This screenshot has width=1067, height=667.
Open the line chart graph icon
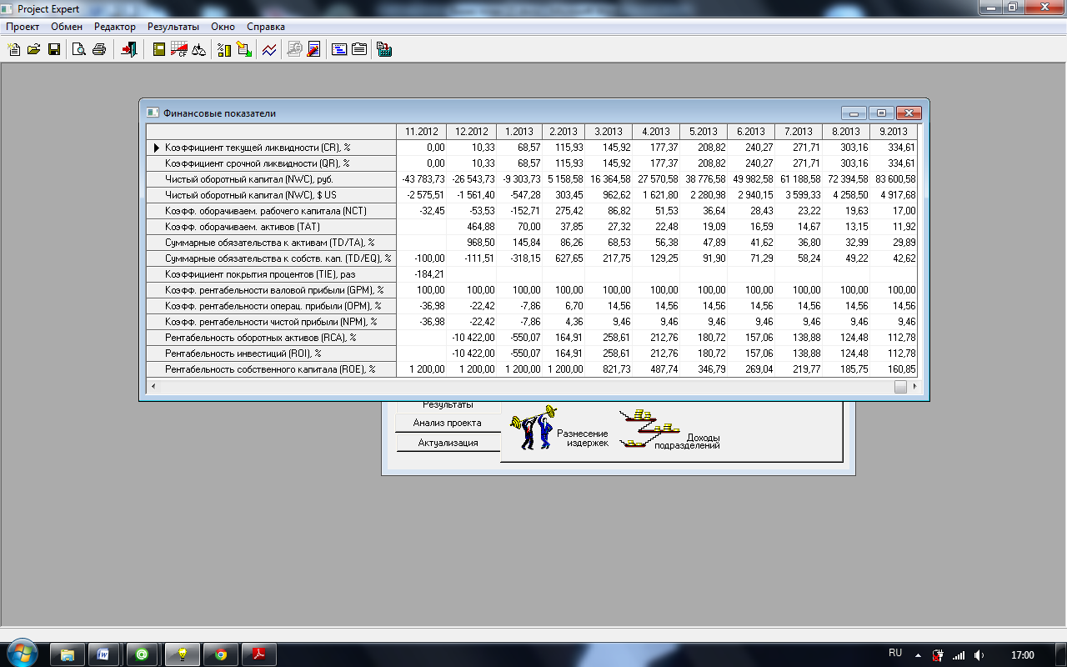click(268, 49)
